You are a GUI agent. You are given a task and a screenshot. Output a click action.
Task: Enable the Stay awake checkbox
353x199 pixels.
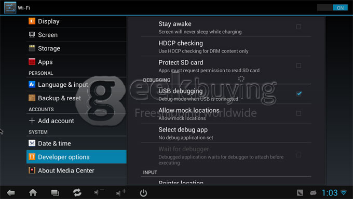(298, 27)
